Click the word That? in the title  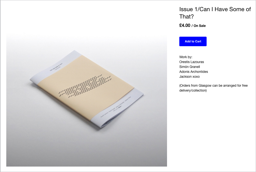(186, 17)
